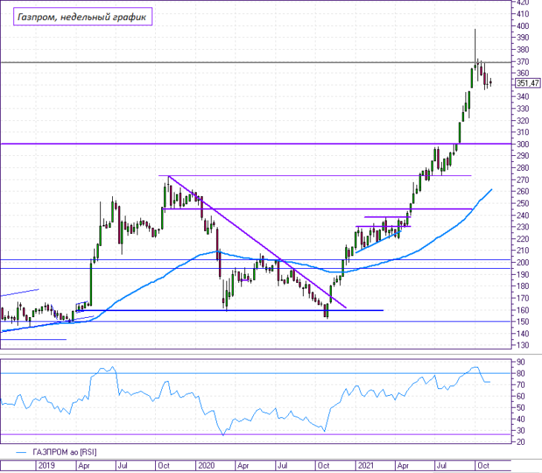The image size is (542, 473).
Task: Click the blue line sample in RSI legend
Action: (21, 452)
